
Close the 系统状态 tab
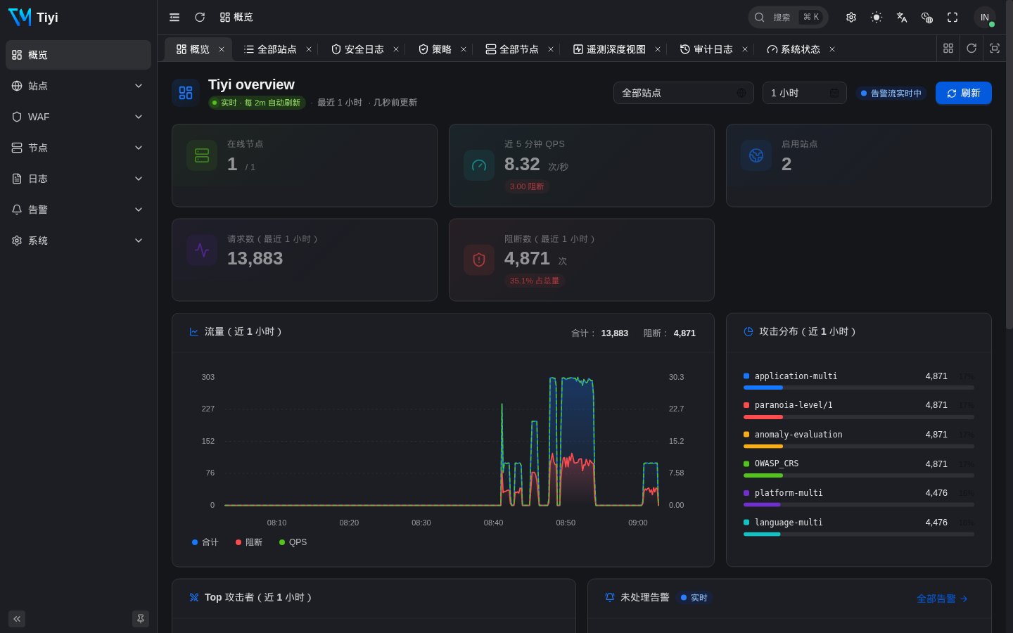832,49
